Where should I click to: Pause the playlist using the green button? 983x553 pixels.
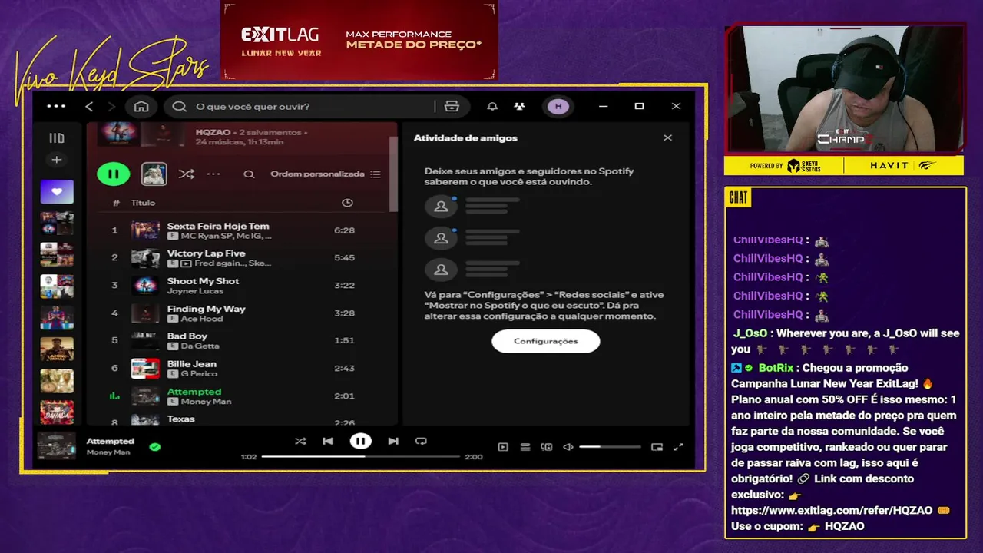coord(114,174)
